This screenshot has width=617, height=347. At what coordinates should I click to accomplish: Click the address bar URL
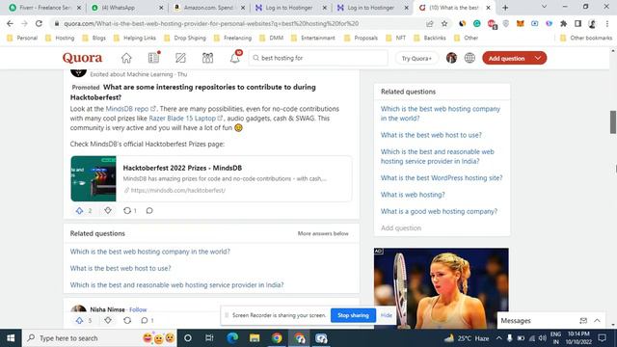(211, 23)
